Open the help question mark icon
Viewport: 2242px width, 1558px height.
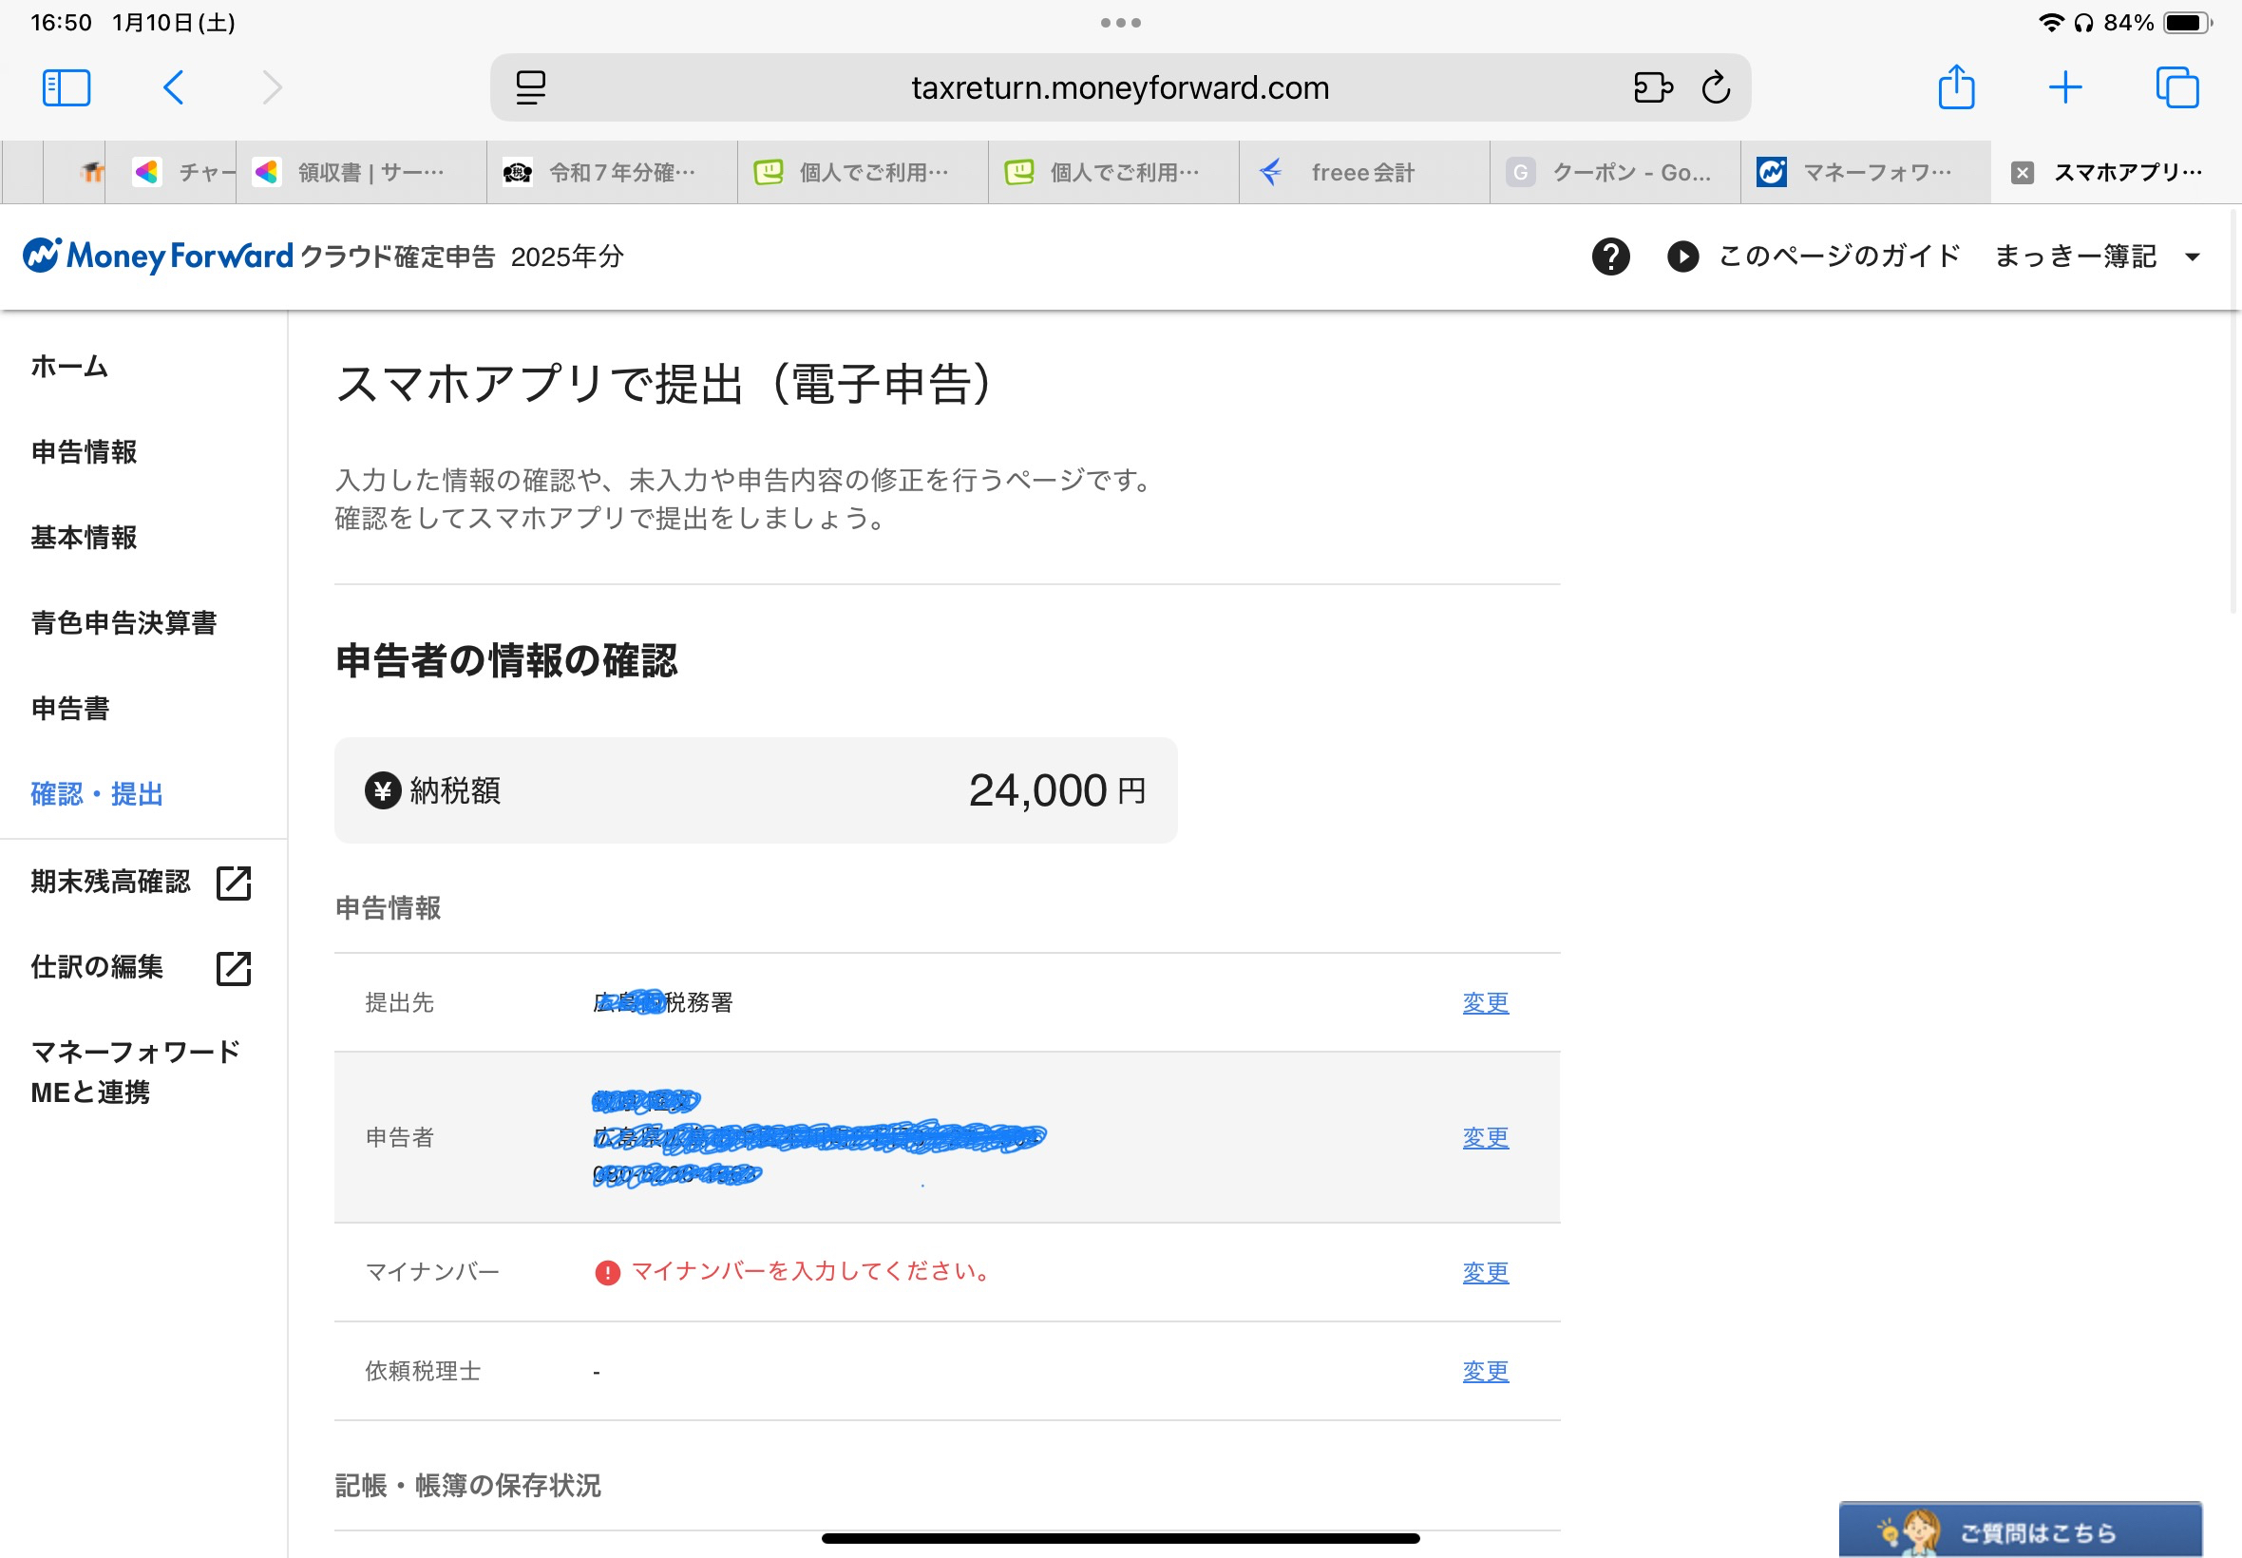[1610, 256]
